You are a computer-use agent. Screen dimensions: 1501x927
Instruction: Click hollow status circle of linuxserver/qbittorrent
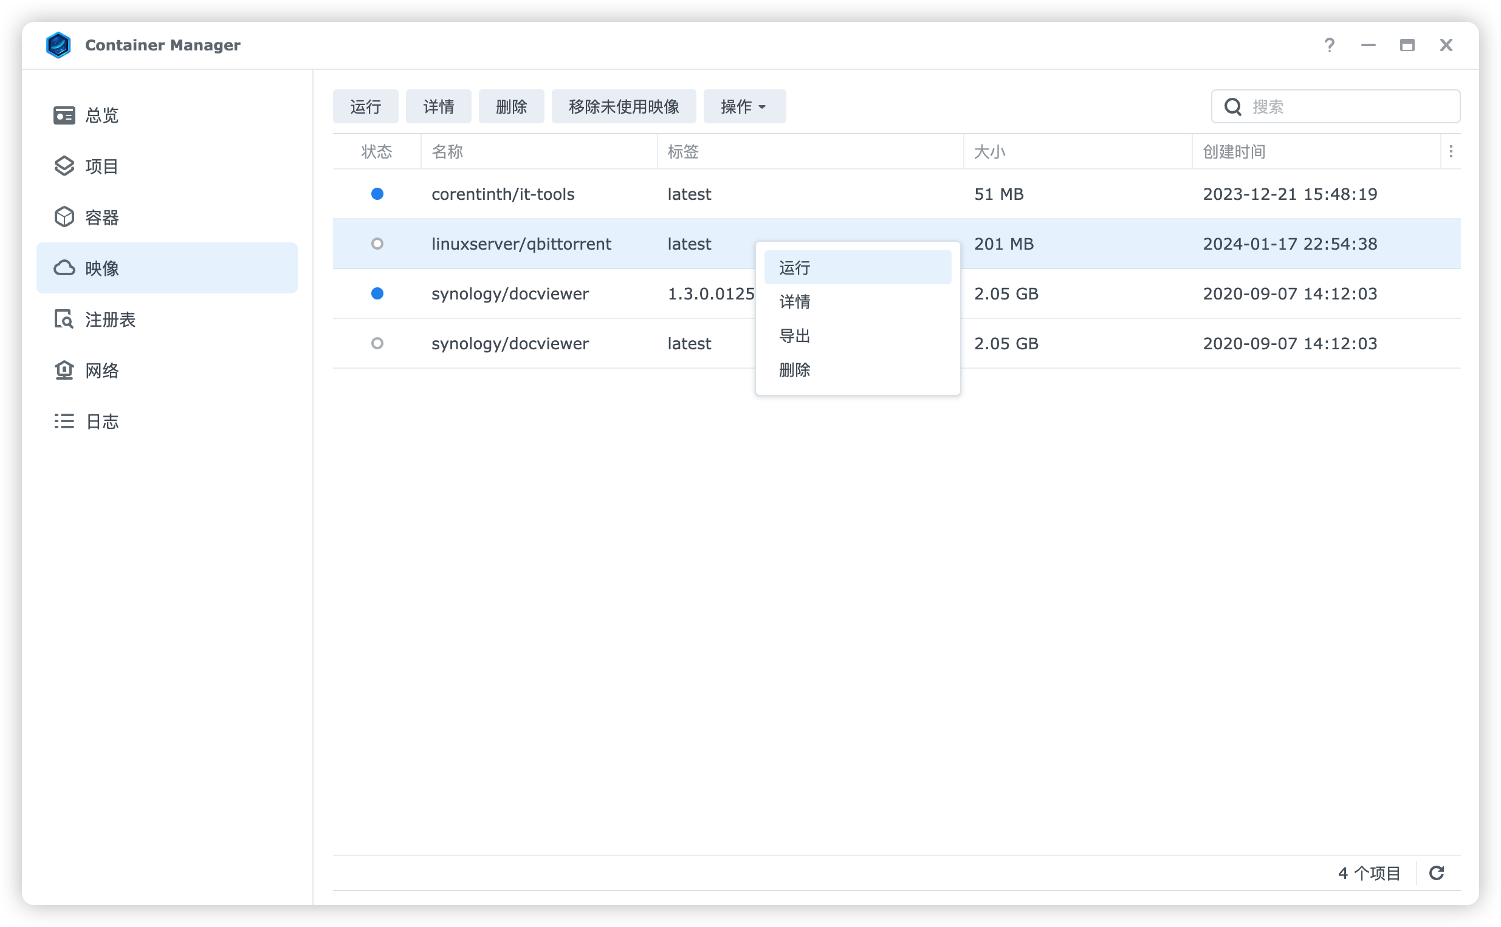click(377, 244)
